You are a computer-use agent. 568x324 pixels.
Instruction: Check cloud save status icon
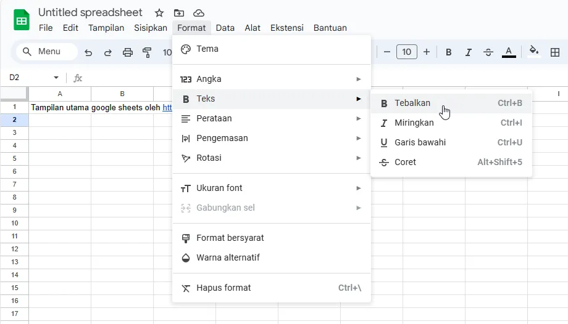(198, 13)
